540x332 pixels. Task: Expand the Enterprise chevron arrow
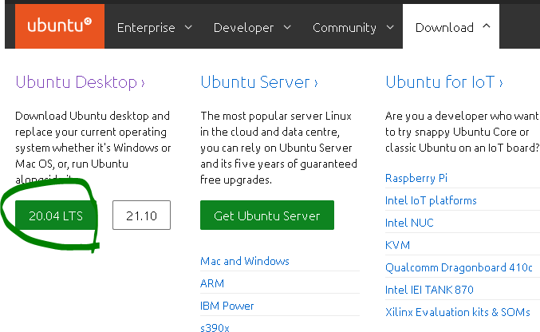click(188, 27)
